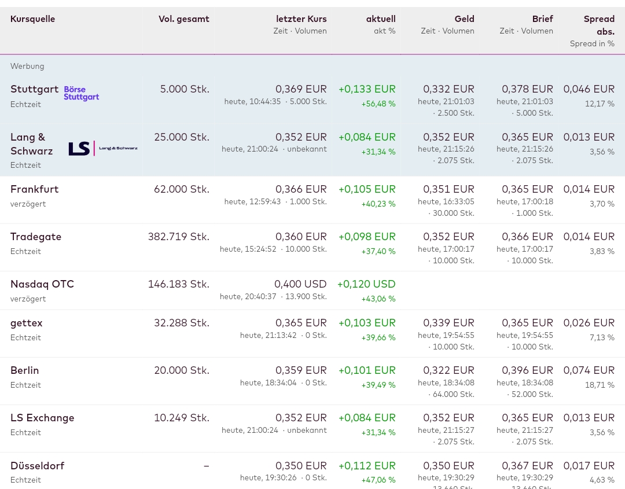Select Berlin spread percent 18,71 %
625x489 pixels.
(600, 385)
